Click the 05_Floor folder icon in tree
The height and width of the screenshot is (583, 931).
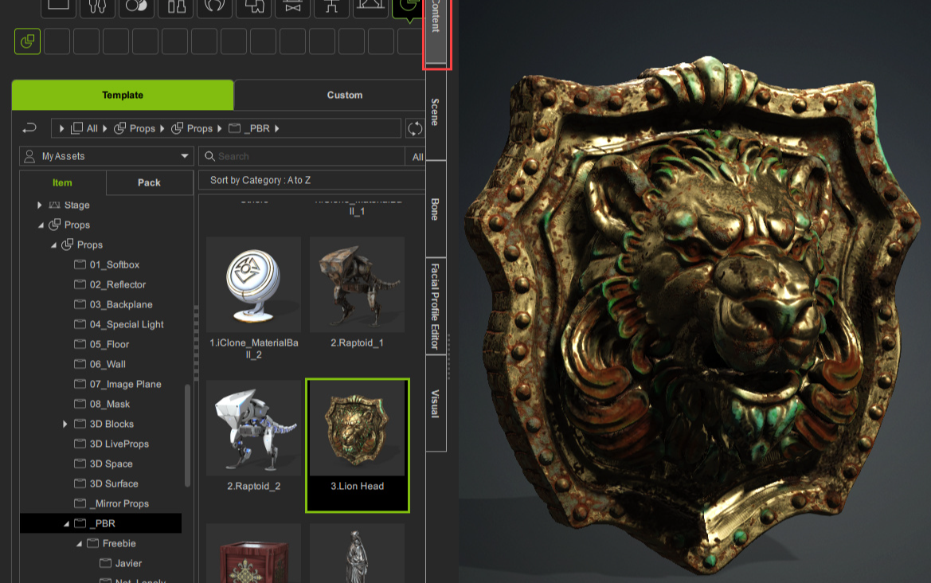pos(80,344)
